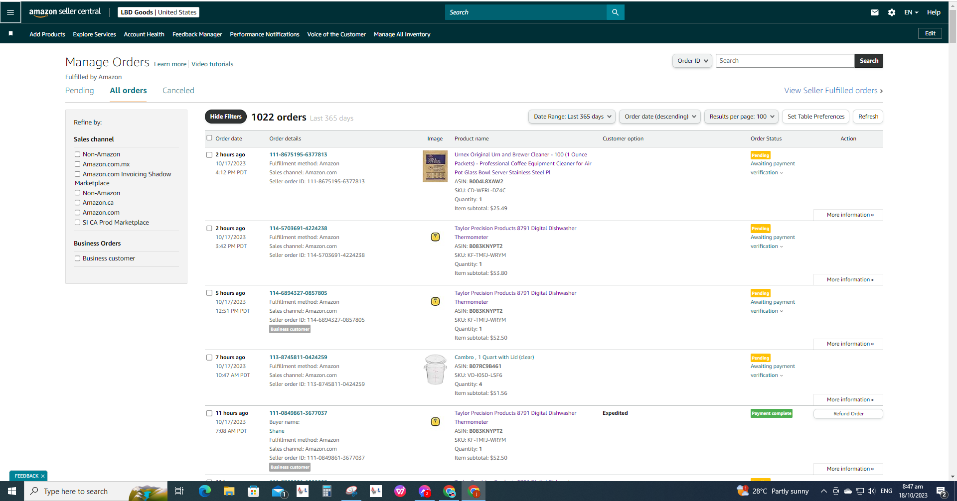Image resolution: width=957 pixels, height=501 pixels.
Task: Check the Amazon.com Invoicing Shadow Marketplace filter
Action: (x=77, y=174)
